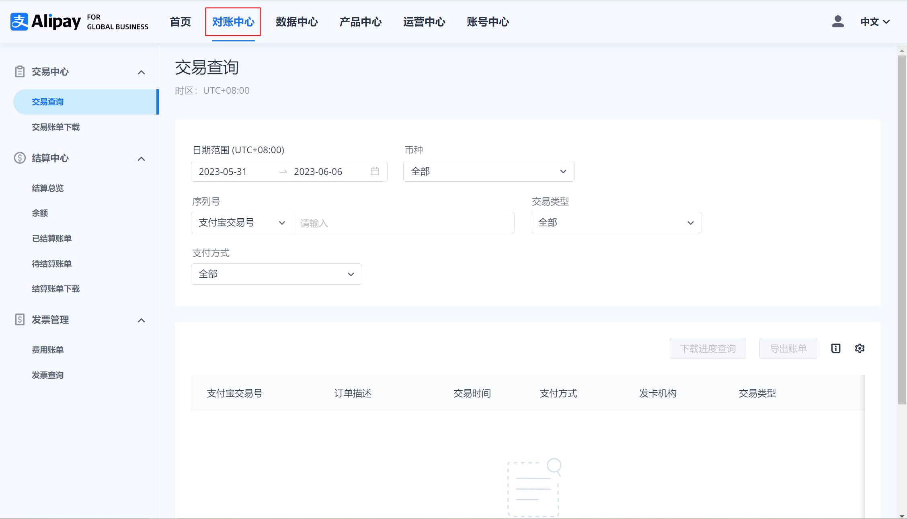Click the calendar icon in date range
Image resolution: width=907 pixels, height=519 pixels.
coord(375,171)
